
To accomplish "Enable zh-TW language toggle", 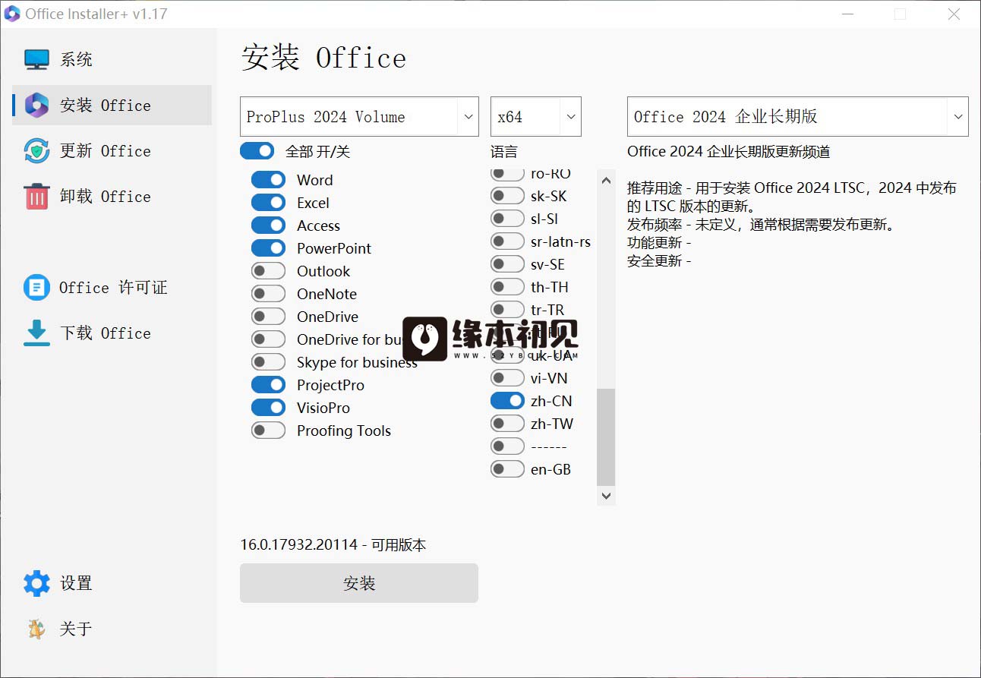I will [507, 424].
